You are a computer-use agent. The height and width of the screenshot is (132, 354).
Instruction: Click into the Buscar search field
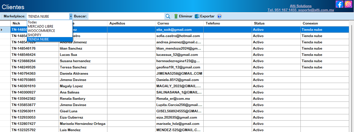pyautogui.click(x=126, y=16)
